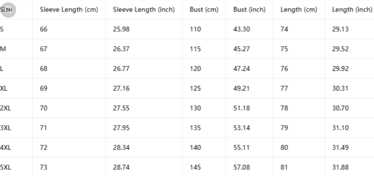Click the S size row label
This screenshot has width=374, height=176.
2,29
